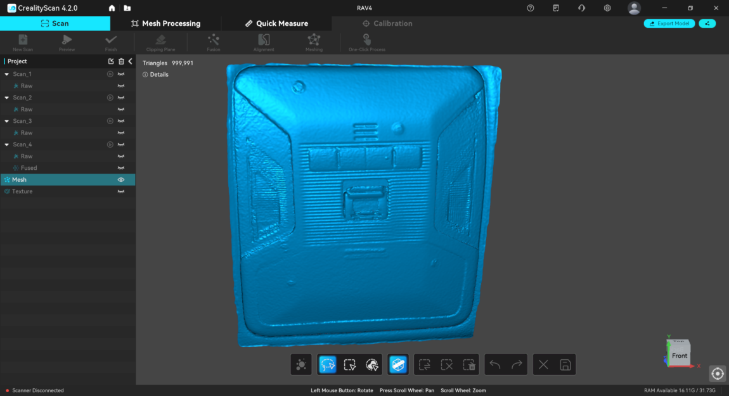Switch to the Mesh Processing tab
The image size is (729, 396).
[165, 23]
